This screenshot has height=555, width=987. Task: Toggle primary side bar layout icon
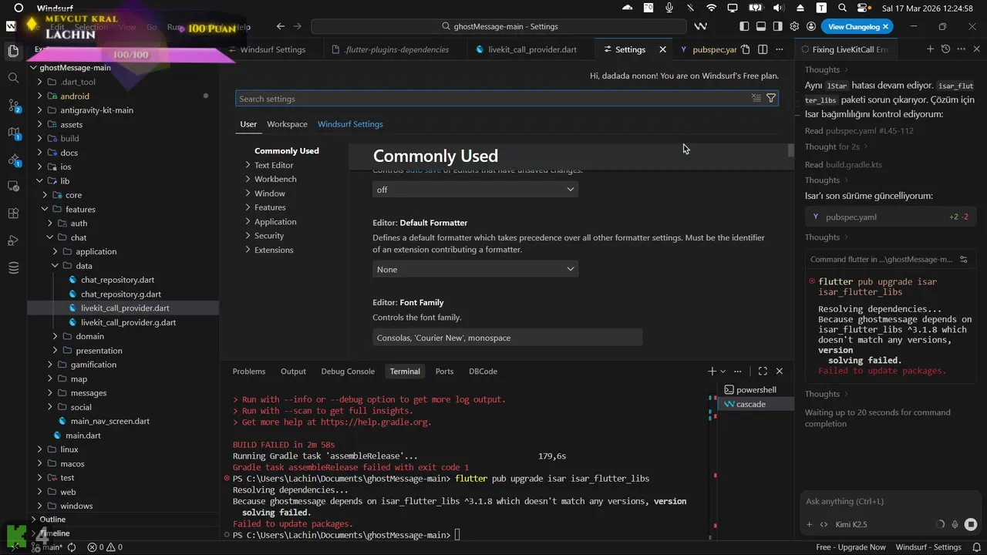[x=744, y=26]
